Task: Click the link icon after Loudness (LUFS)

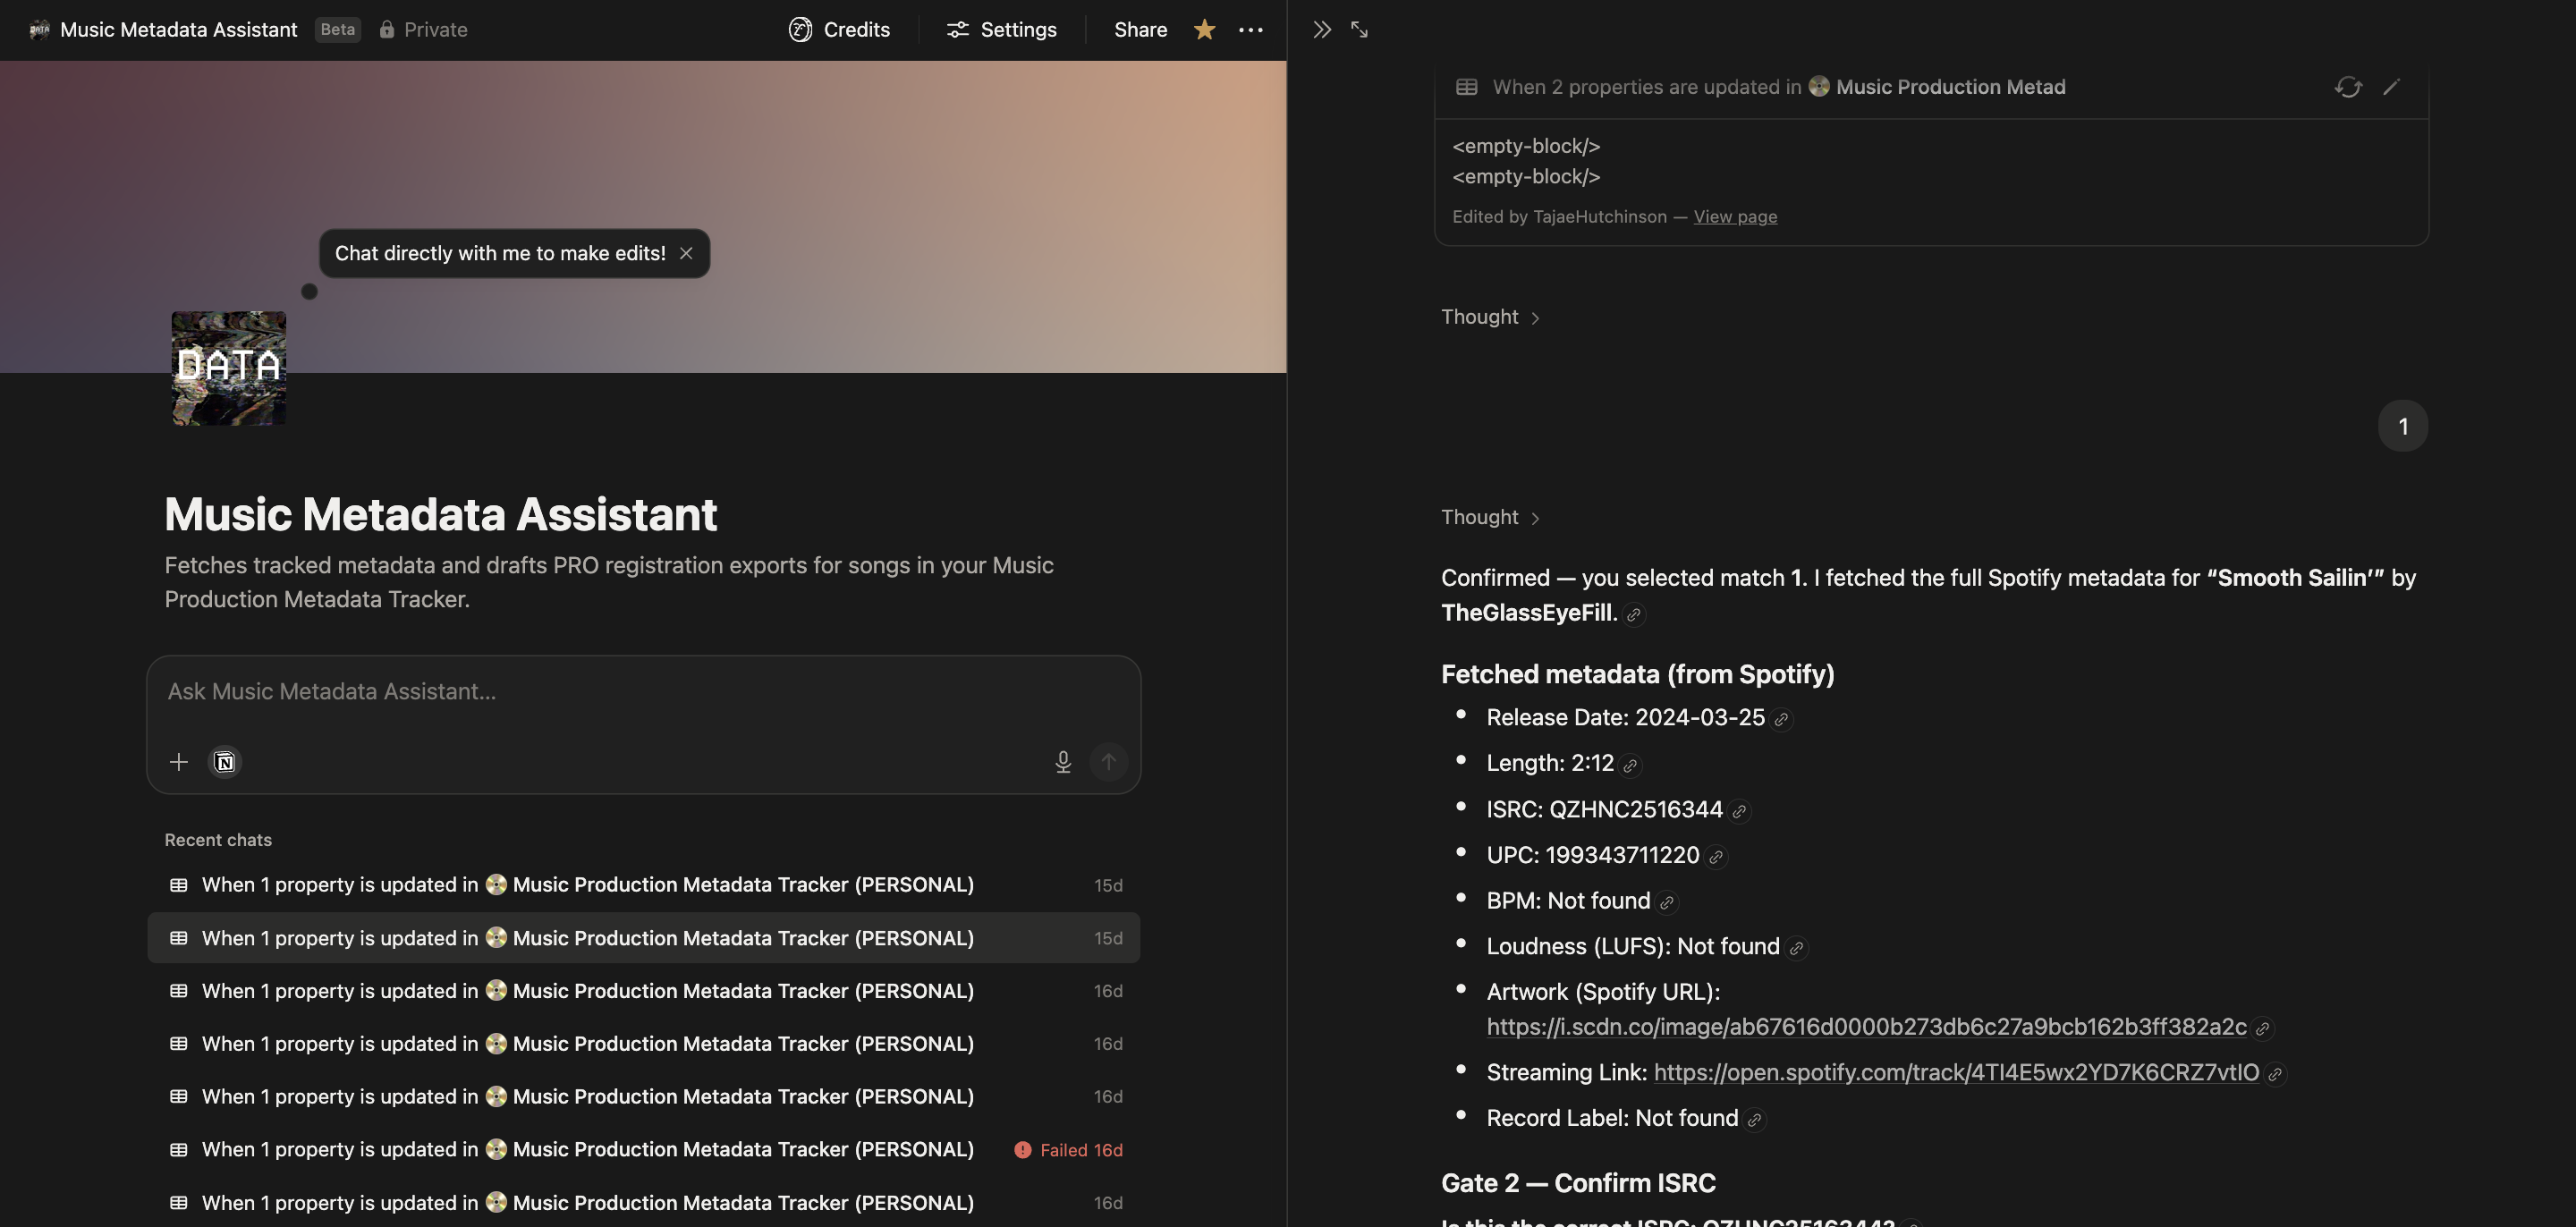Action: [1797, 948]
